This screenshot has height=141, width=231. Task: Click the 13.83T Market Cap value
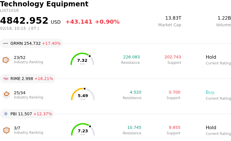(173, 18)
